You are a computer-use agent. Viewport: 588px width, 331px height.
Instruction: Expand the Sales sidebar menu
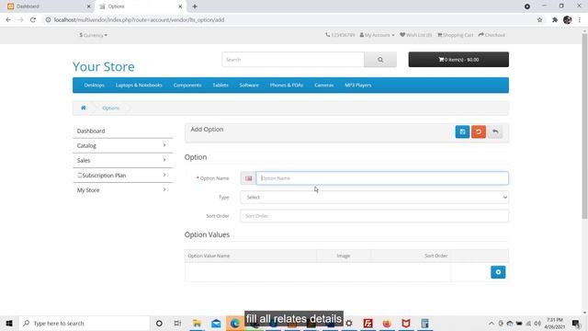(x=122, y=160)
